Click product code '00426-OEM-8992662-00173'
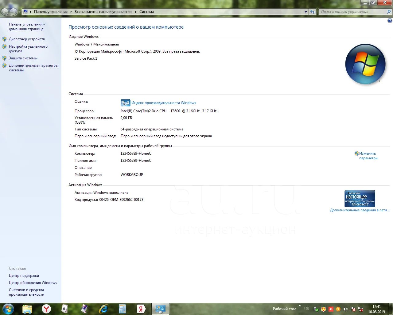The width and height of the screenshot is (393, 315). 121,200
